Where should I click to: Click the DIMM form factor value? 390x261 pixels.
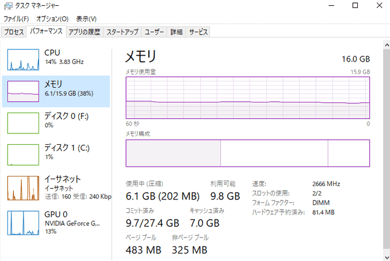321,203
